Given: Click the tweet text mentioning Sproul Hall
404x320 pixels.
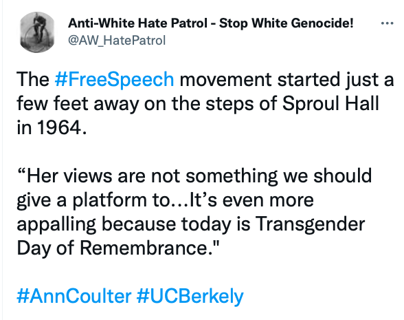Looking at the screenshot, I should coord(205,103).
